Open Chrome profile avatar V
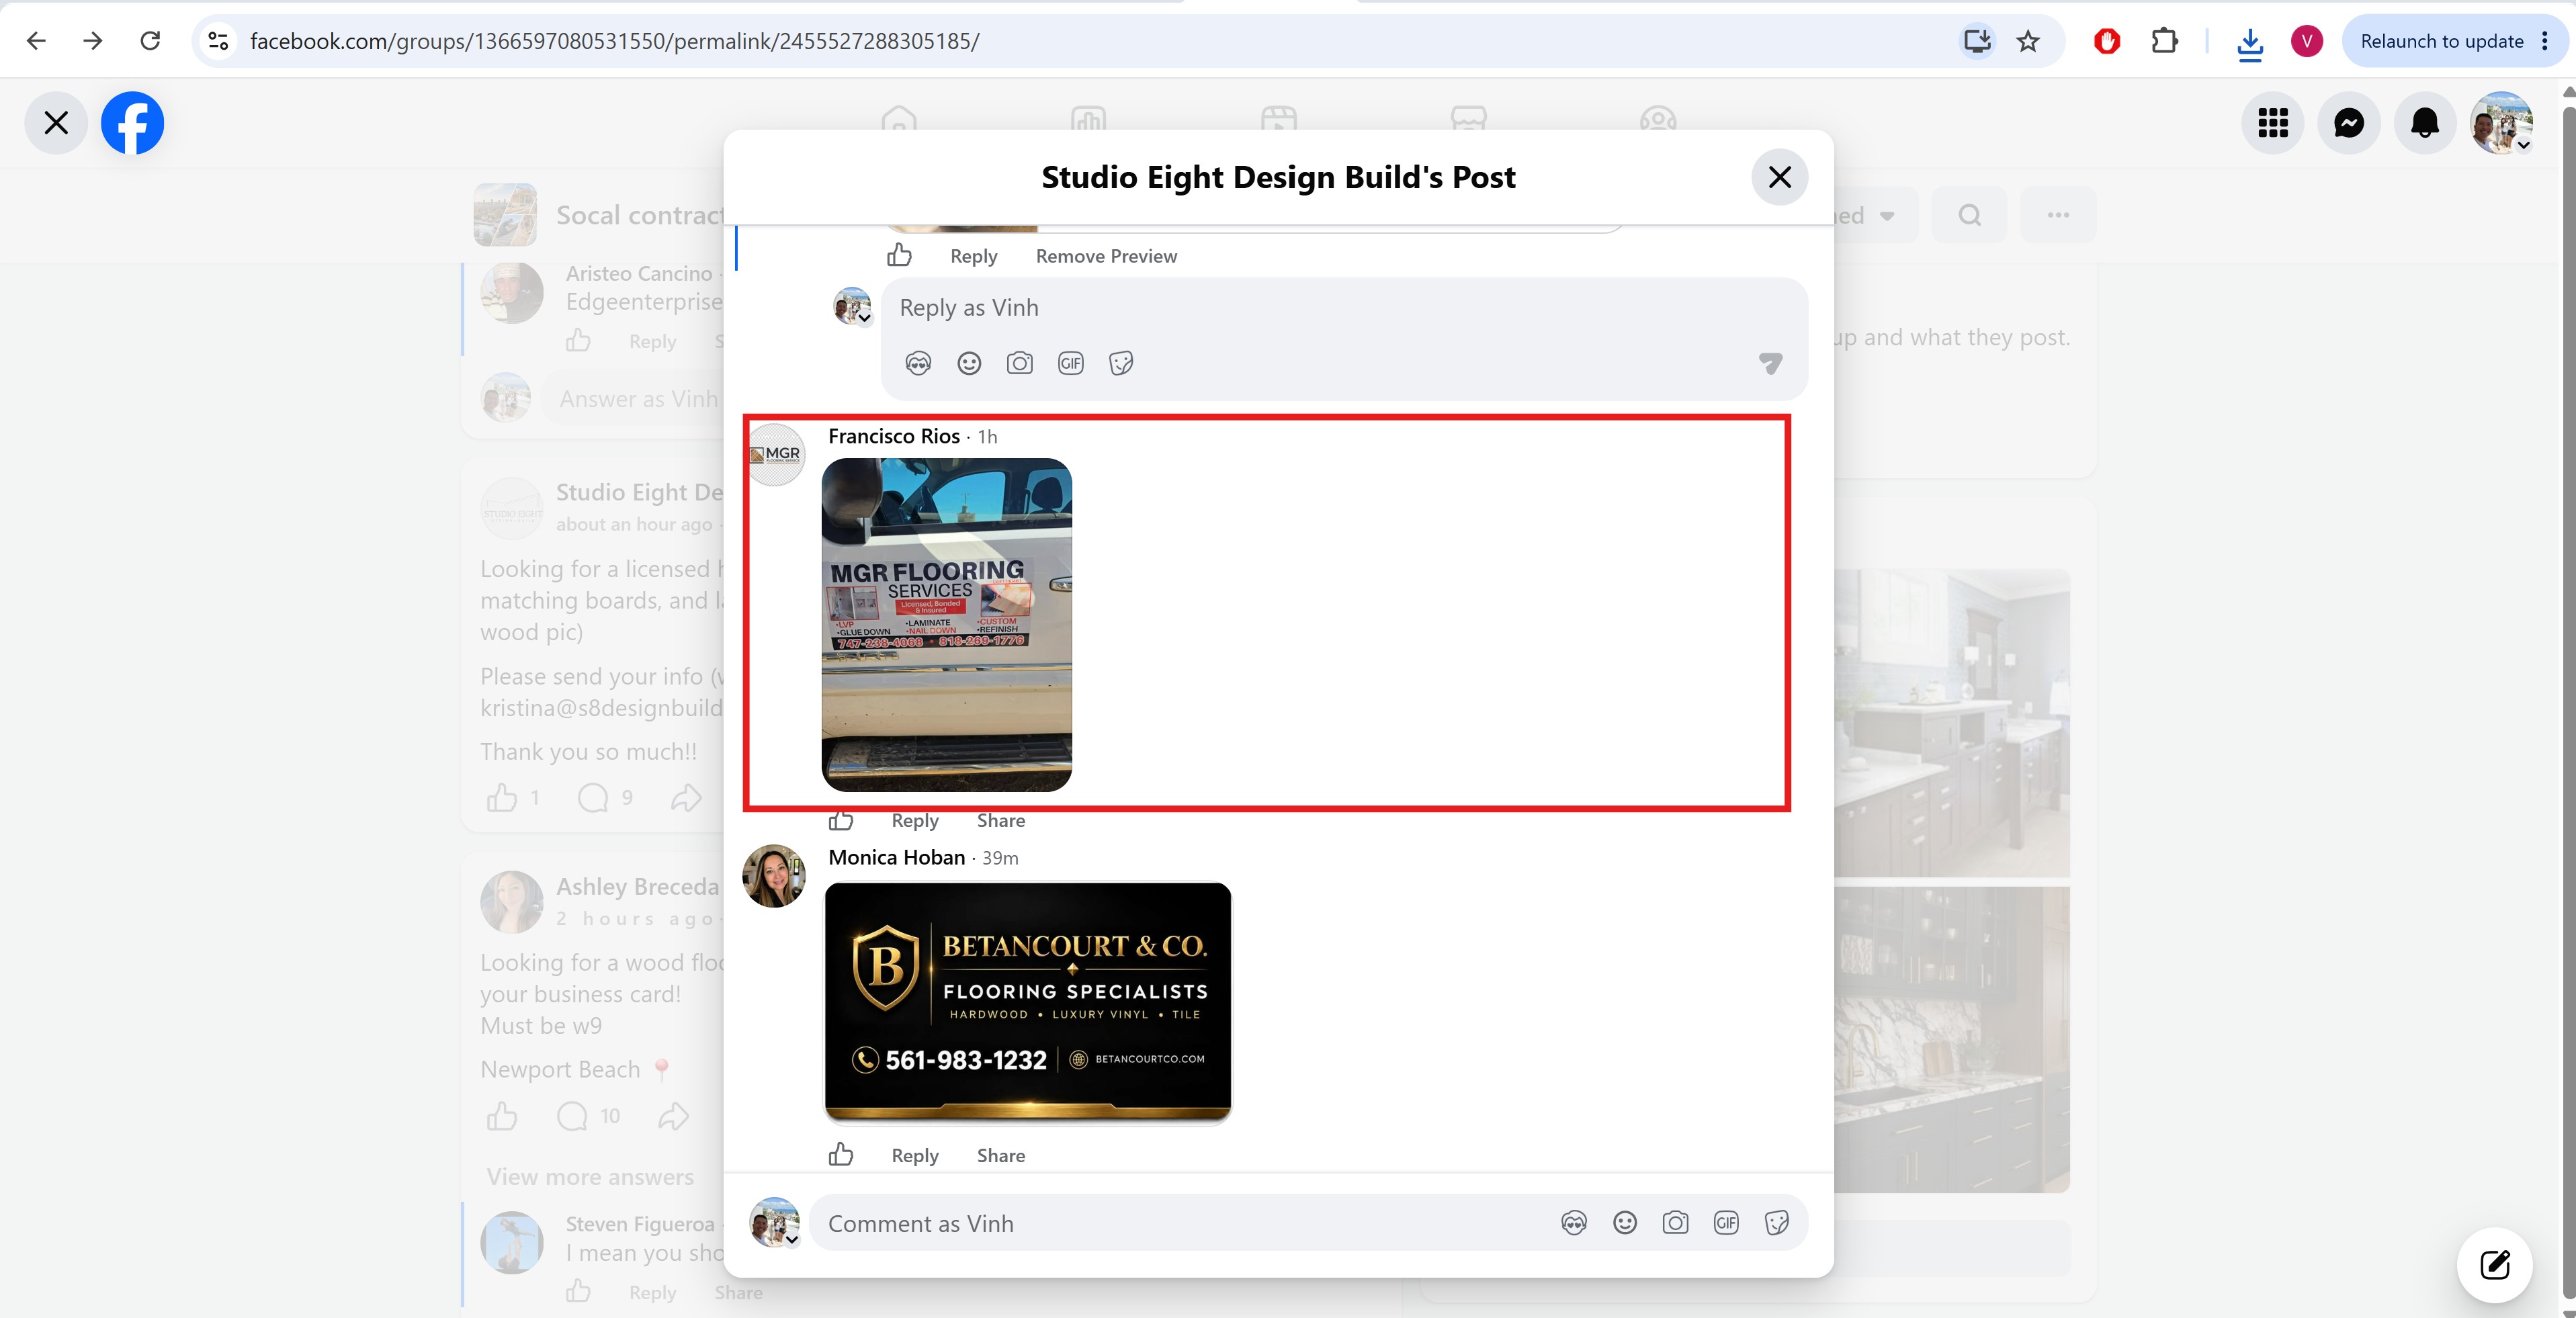This screenshot has width=2576, height=1318. (2307, 41)
